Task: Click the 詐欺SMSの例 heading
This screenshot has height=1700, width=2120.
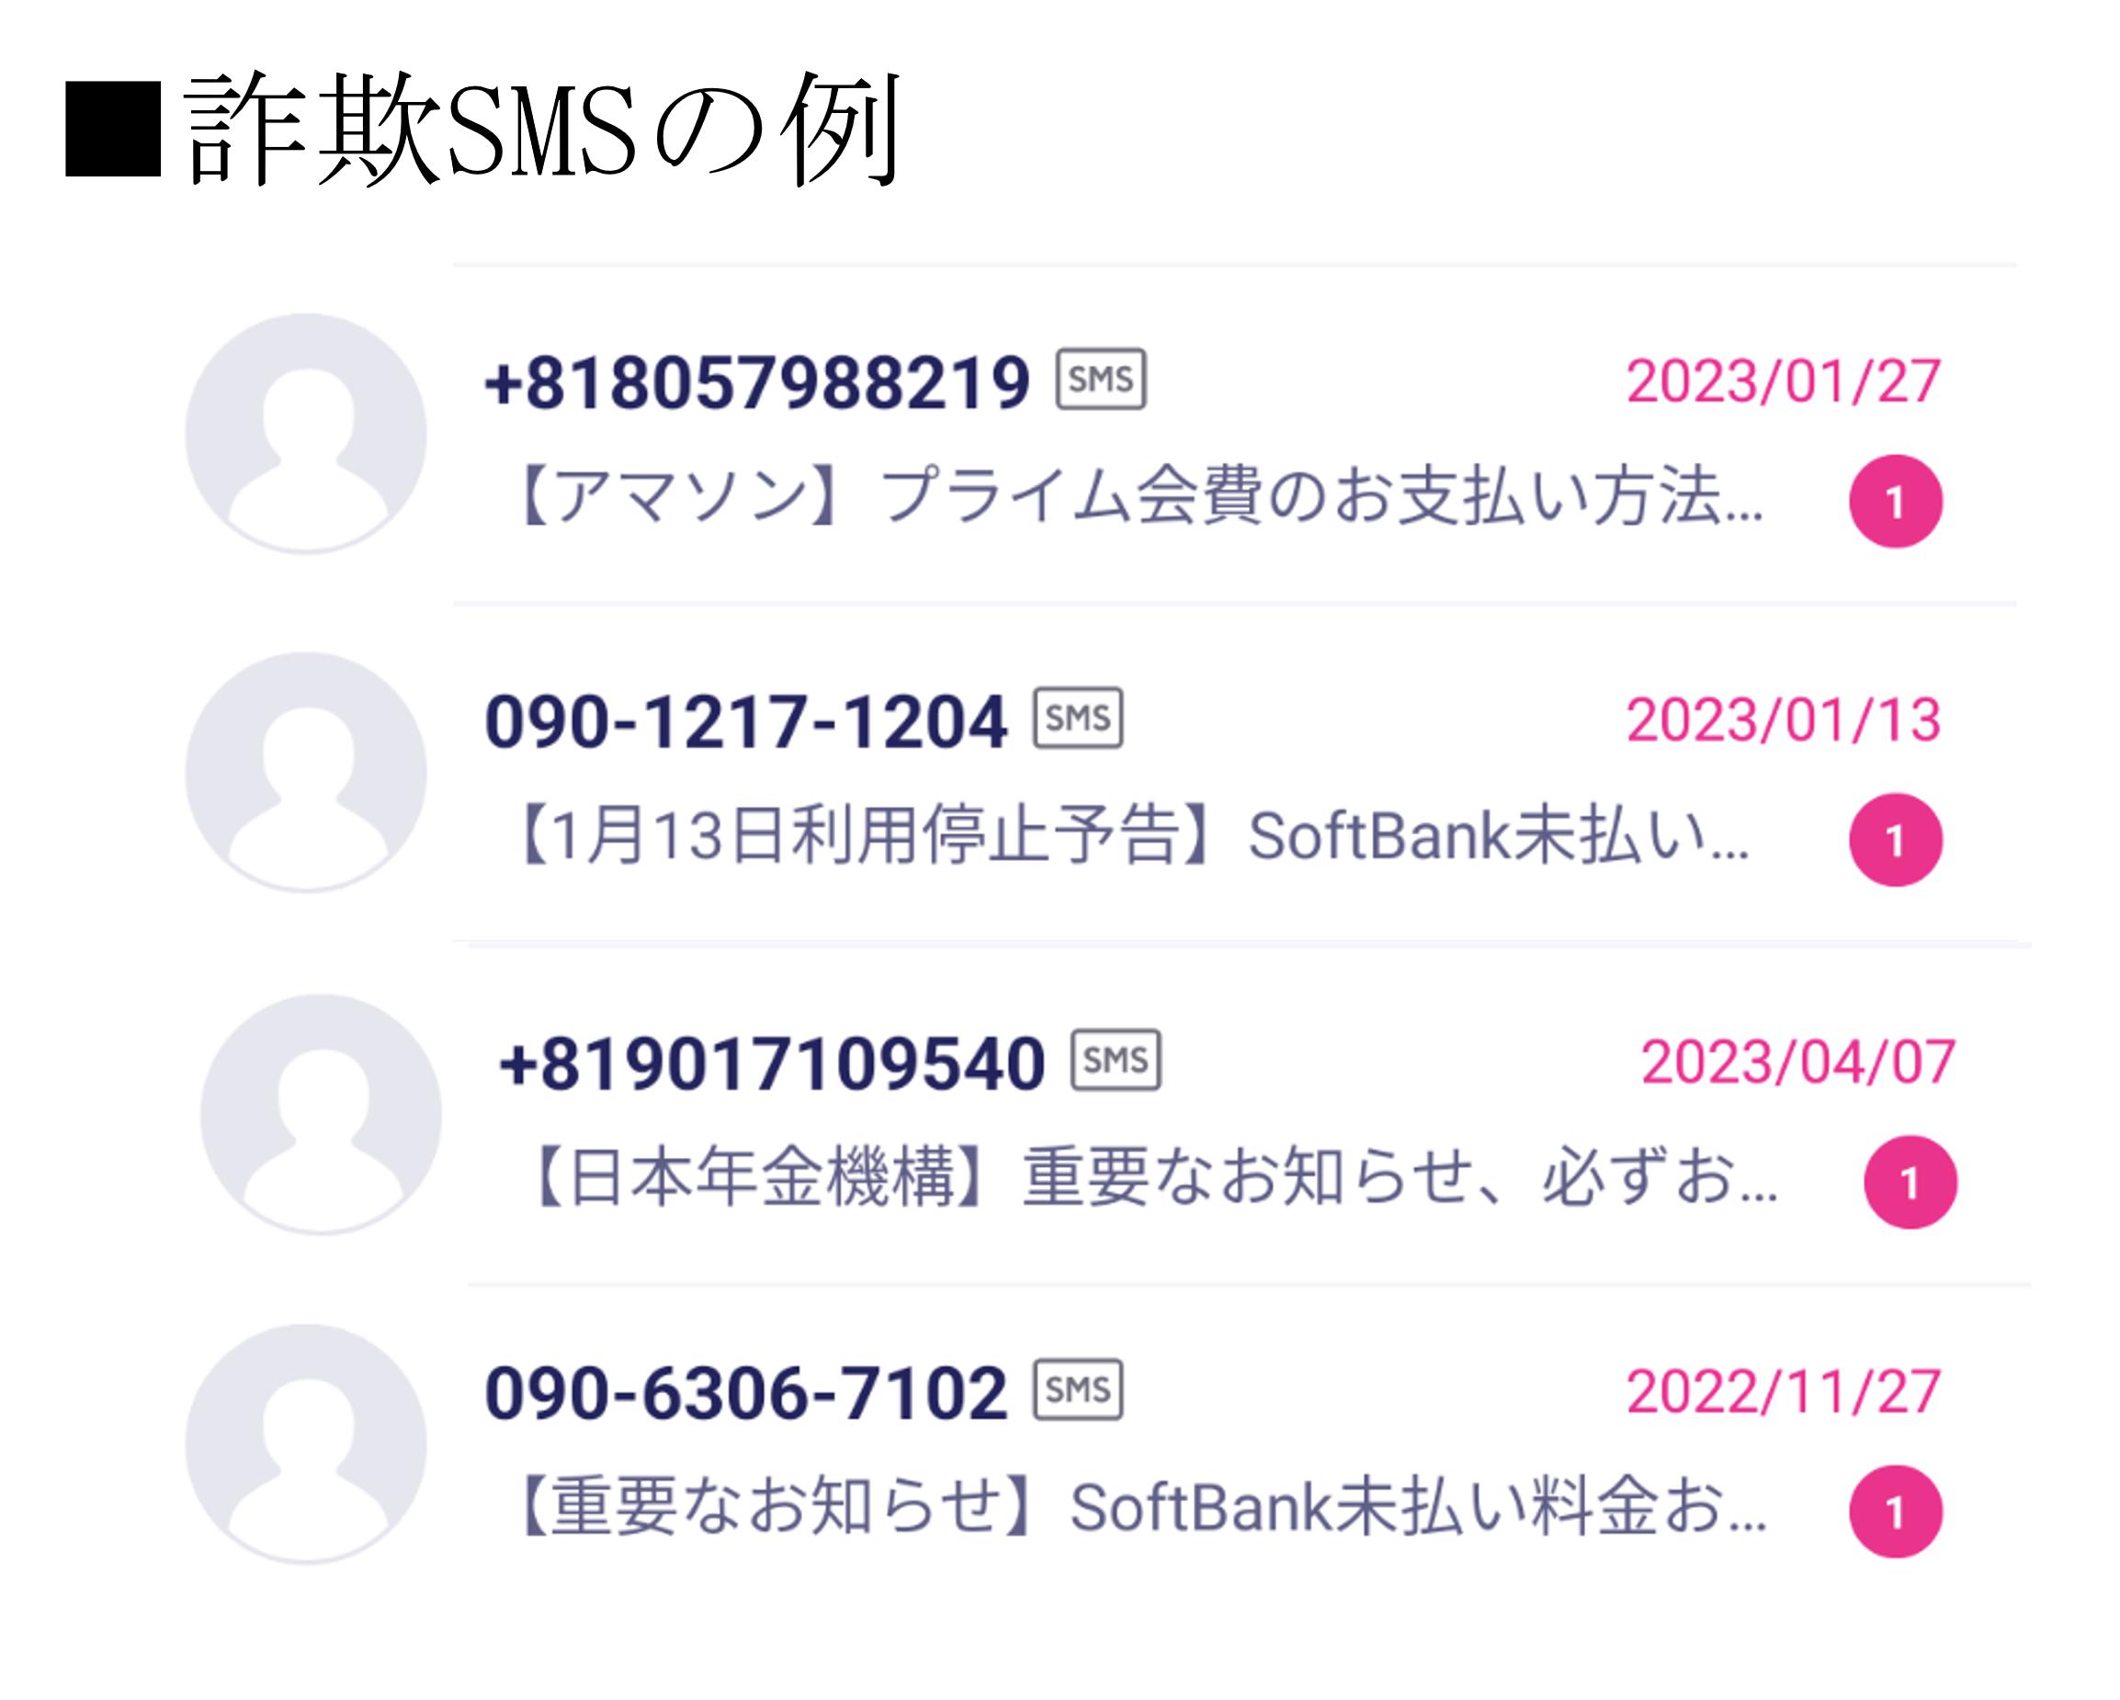Action: 482,128
